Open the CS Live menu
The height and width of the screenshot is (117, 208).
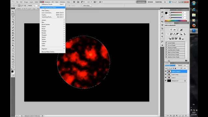click(173, 2)
